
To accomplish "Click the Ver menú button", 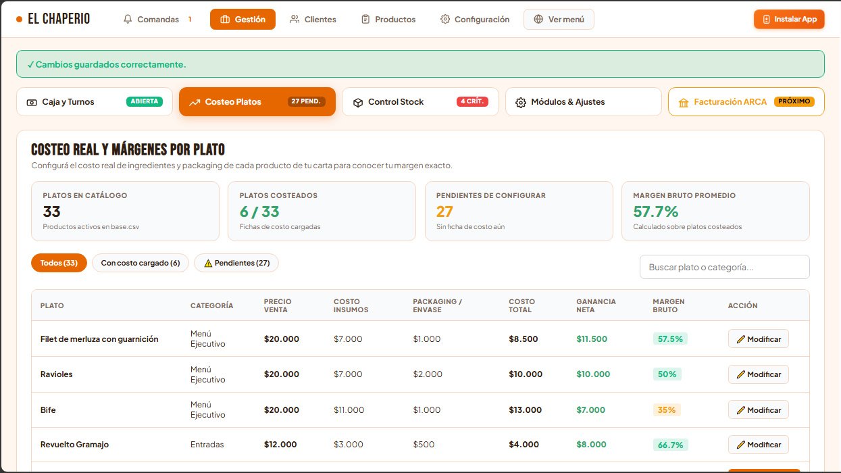I will pos(559,20).
